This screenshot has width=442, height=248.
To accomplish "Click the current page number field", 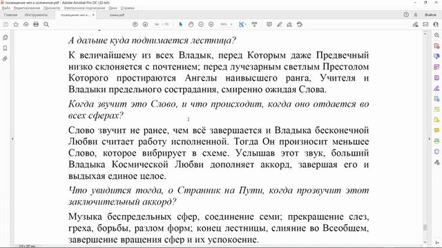I will pyautogui.click(x=157, y=25).
